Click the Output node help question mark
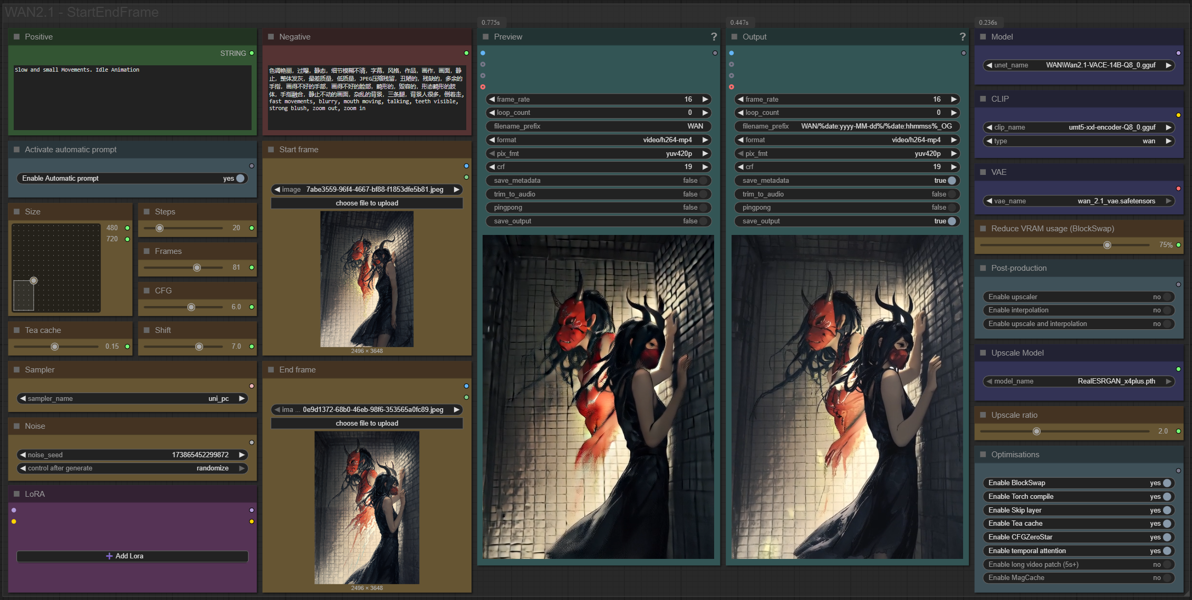Screen dimensions: 1192x600 (x=963, y=37)
